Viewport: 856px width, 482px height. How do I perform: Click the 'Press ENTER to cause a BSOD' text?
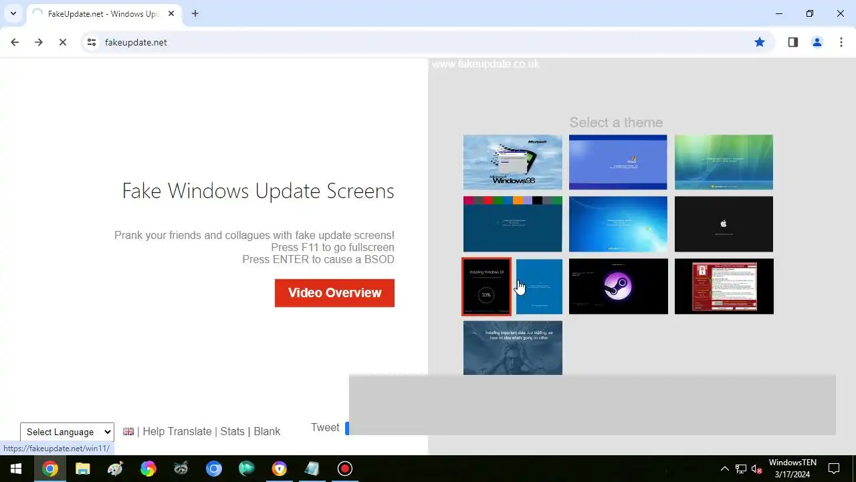click(318, 260)
